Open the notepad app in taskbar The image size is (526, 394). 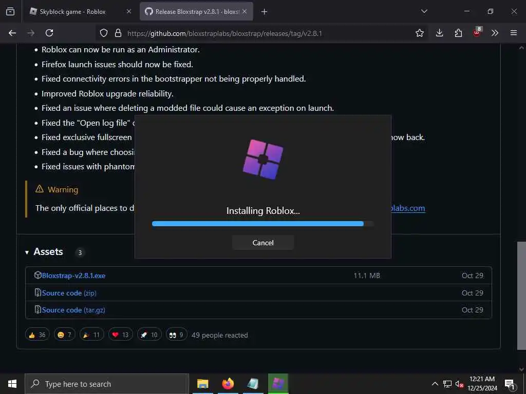253,384
